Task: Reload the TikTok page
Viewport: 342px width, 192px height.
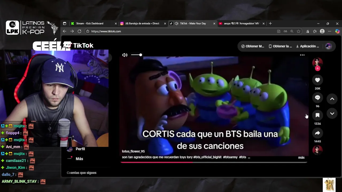Action: click(79, 31)
